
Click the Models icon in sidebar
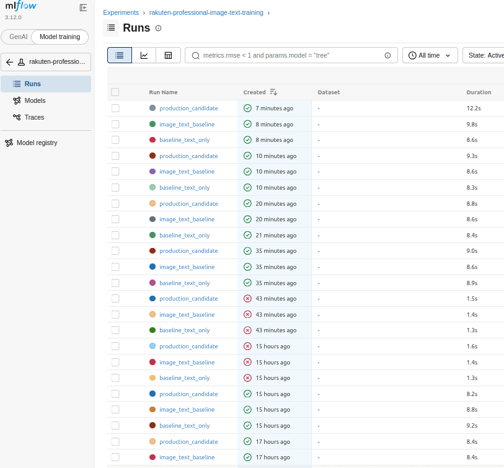click(17, 100)
